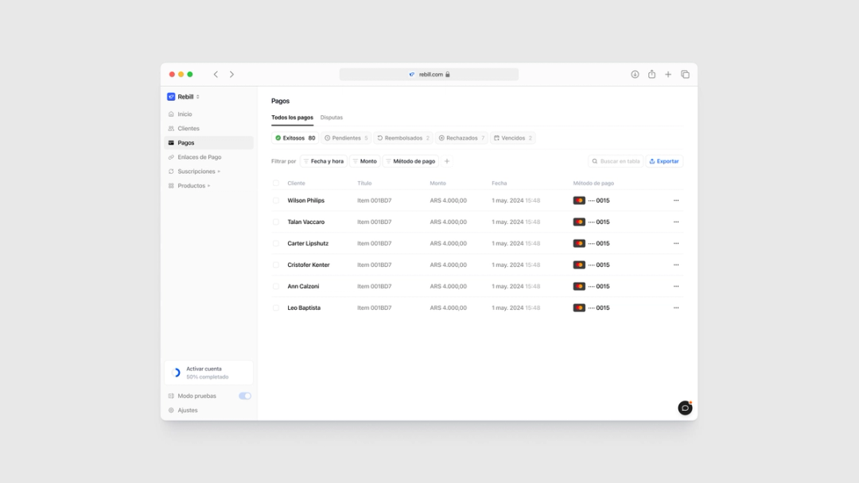The image size is (859, 483).
Task: Show browser tab overview
Action: (686, 75)
